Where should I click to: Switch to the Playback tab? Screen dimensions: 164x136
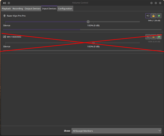[x=6, y=9]
